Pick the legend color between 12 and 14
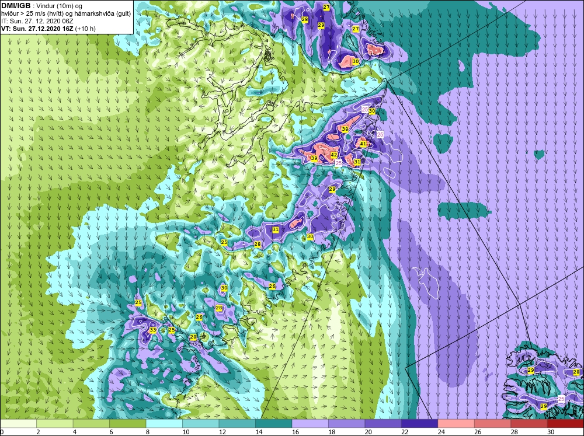584x436 pixels. pyautogui.click(x=237, y=424)
